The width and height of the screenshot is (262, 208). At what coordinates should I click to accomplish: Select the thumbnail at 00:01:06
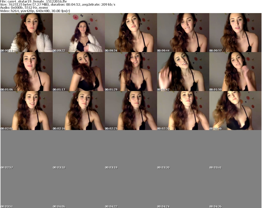tap(26, 72)
